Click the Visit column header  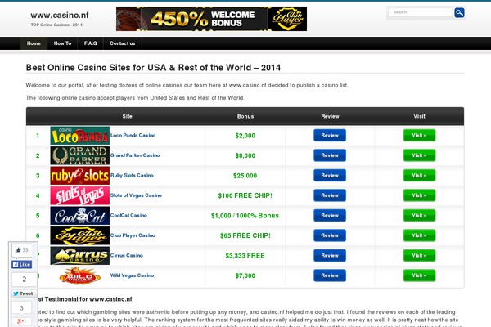[x=419, y=116]
